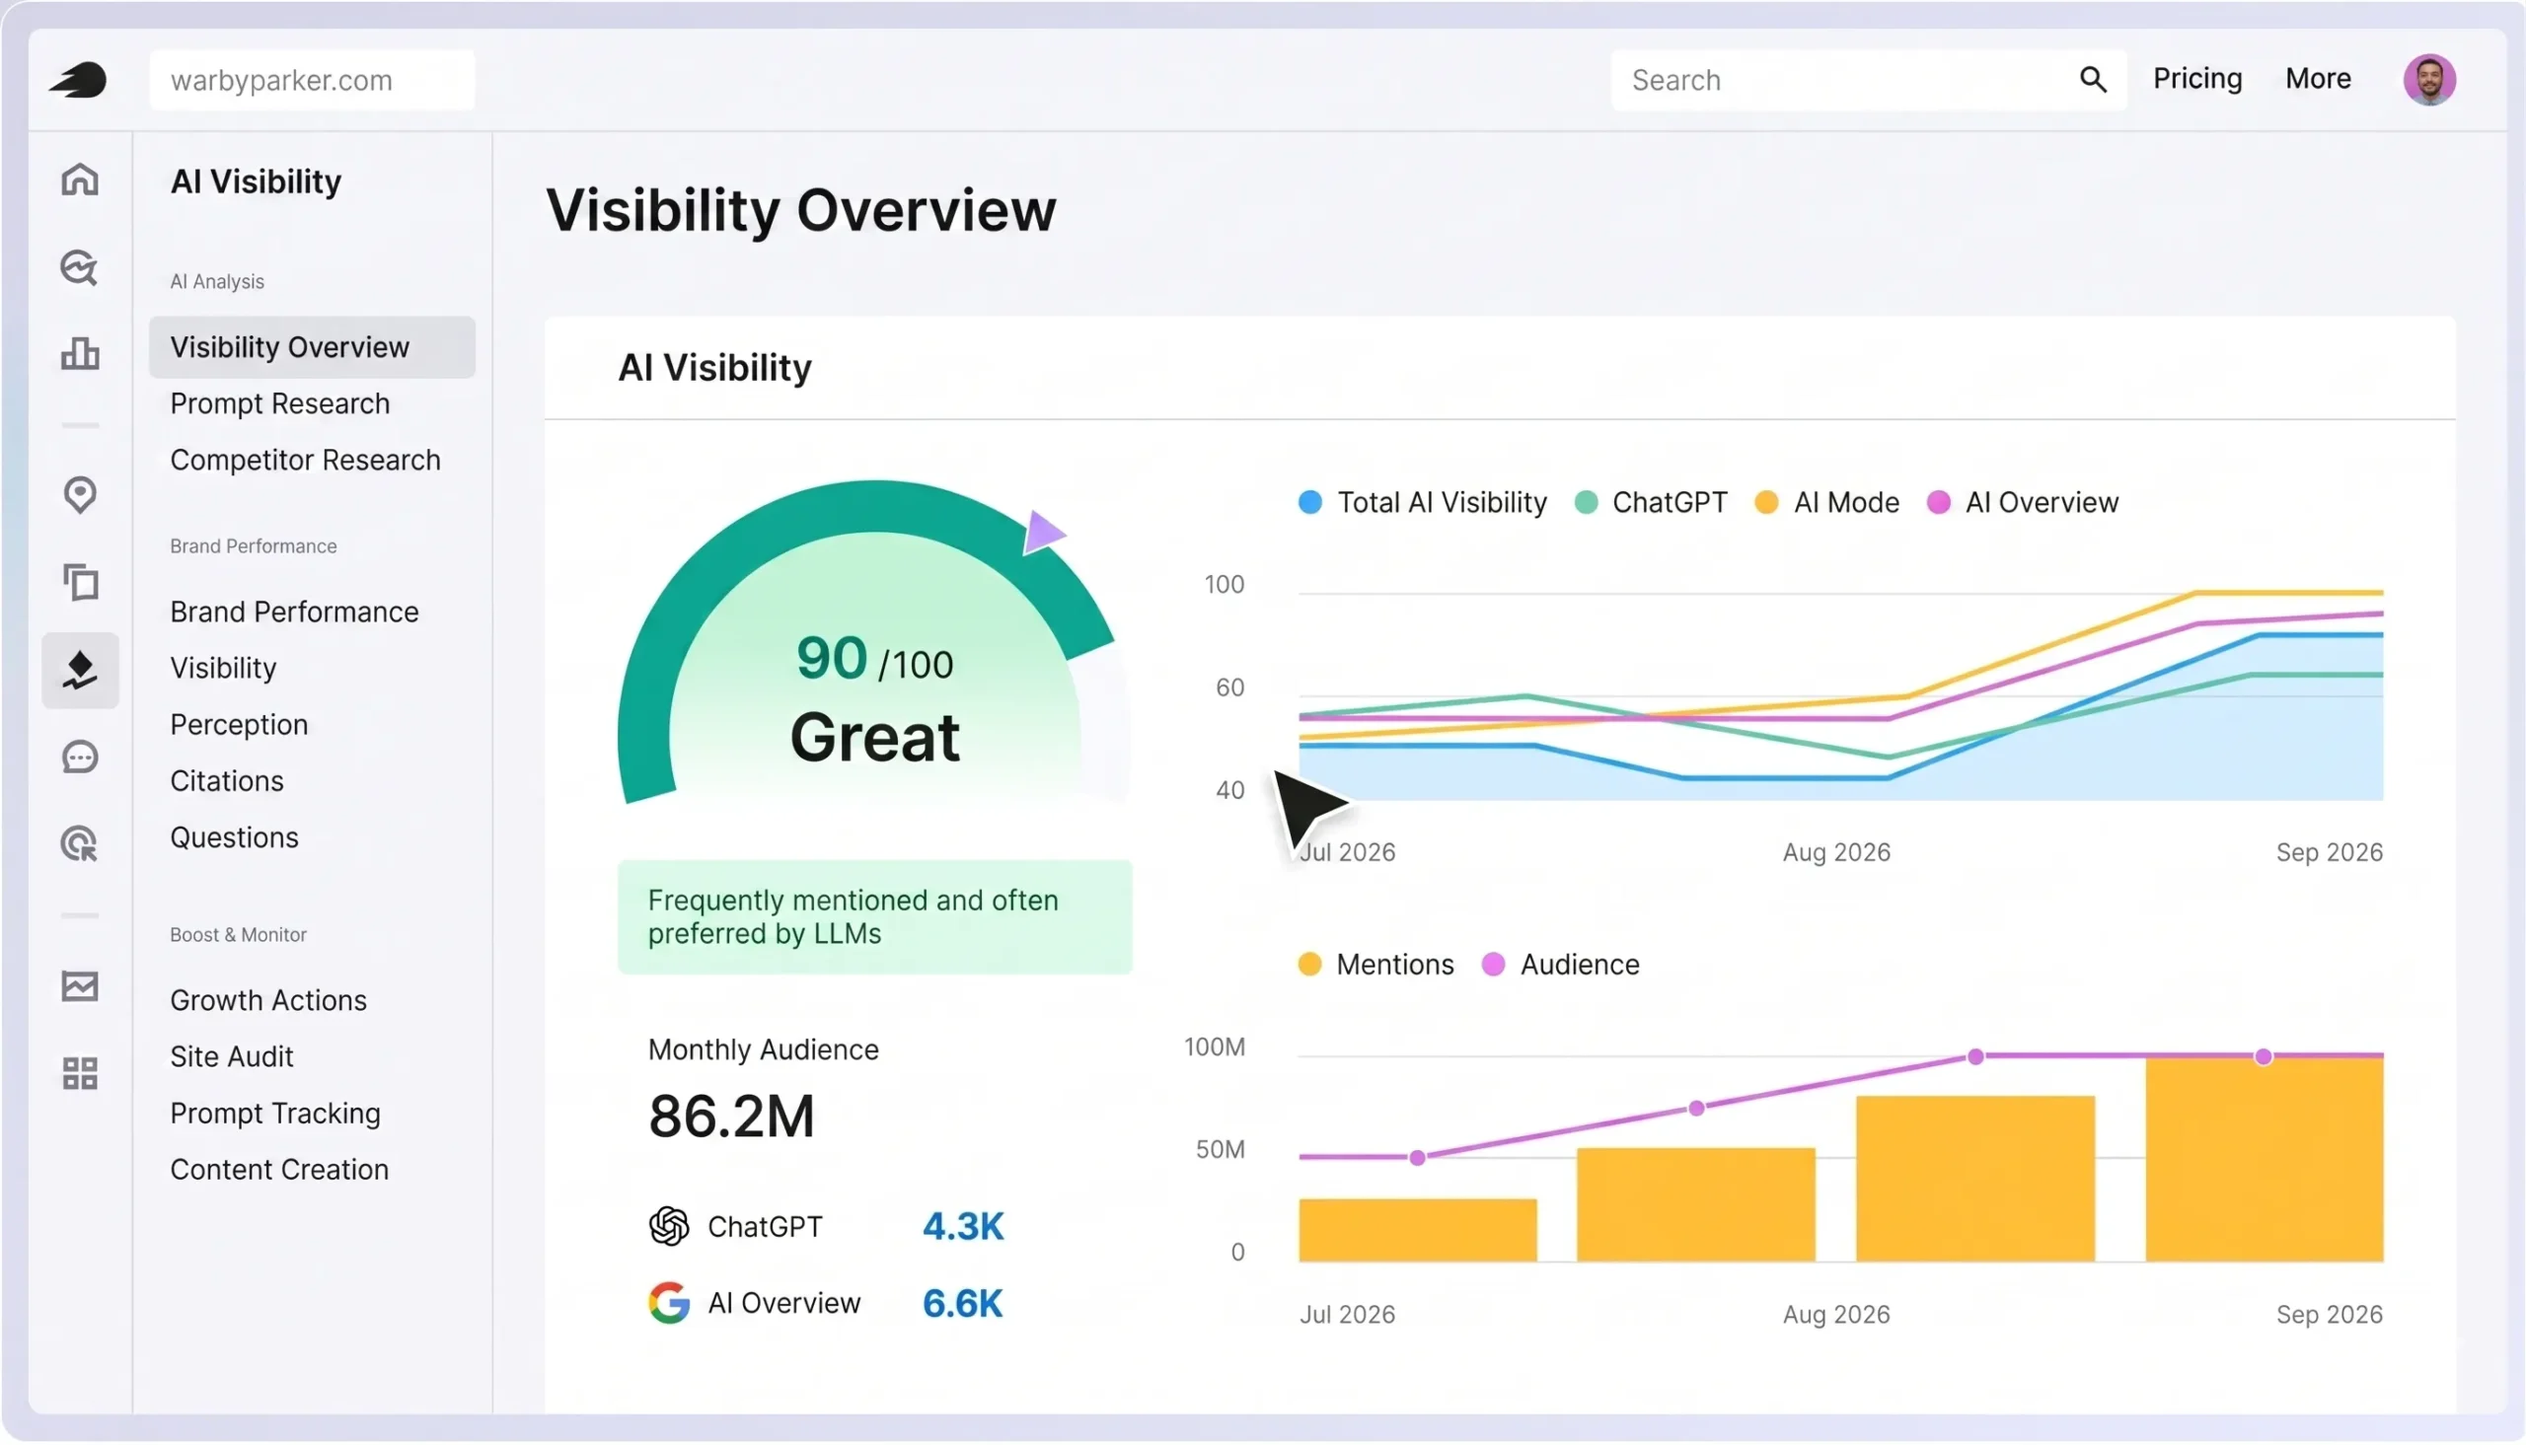Screen dimensions: 2526x1445
Task: Select the chat bubble sidebar icon
Action: click(79, 758)
